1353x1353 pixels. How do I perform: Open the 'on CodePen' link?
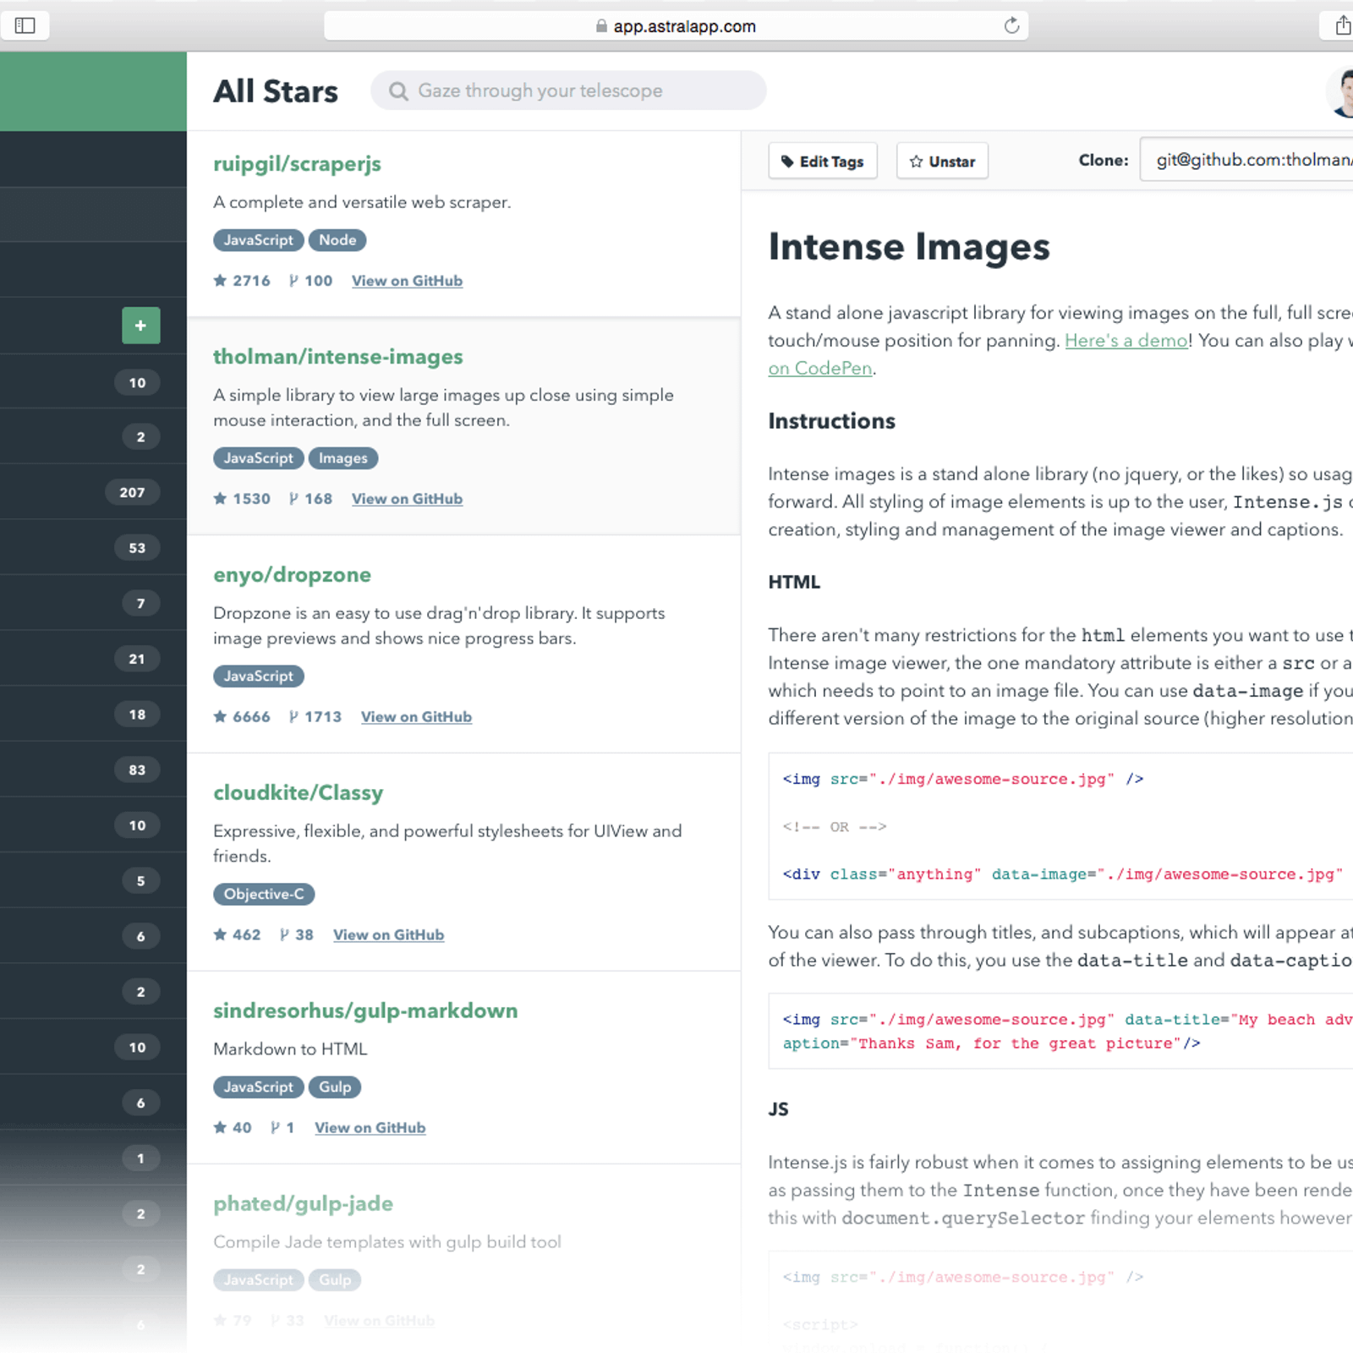(x=820, y=369)
